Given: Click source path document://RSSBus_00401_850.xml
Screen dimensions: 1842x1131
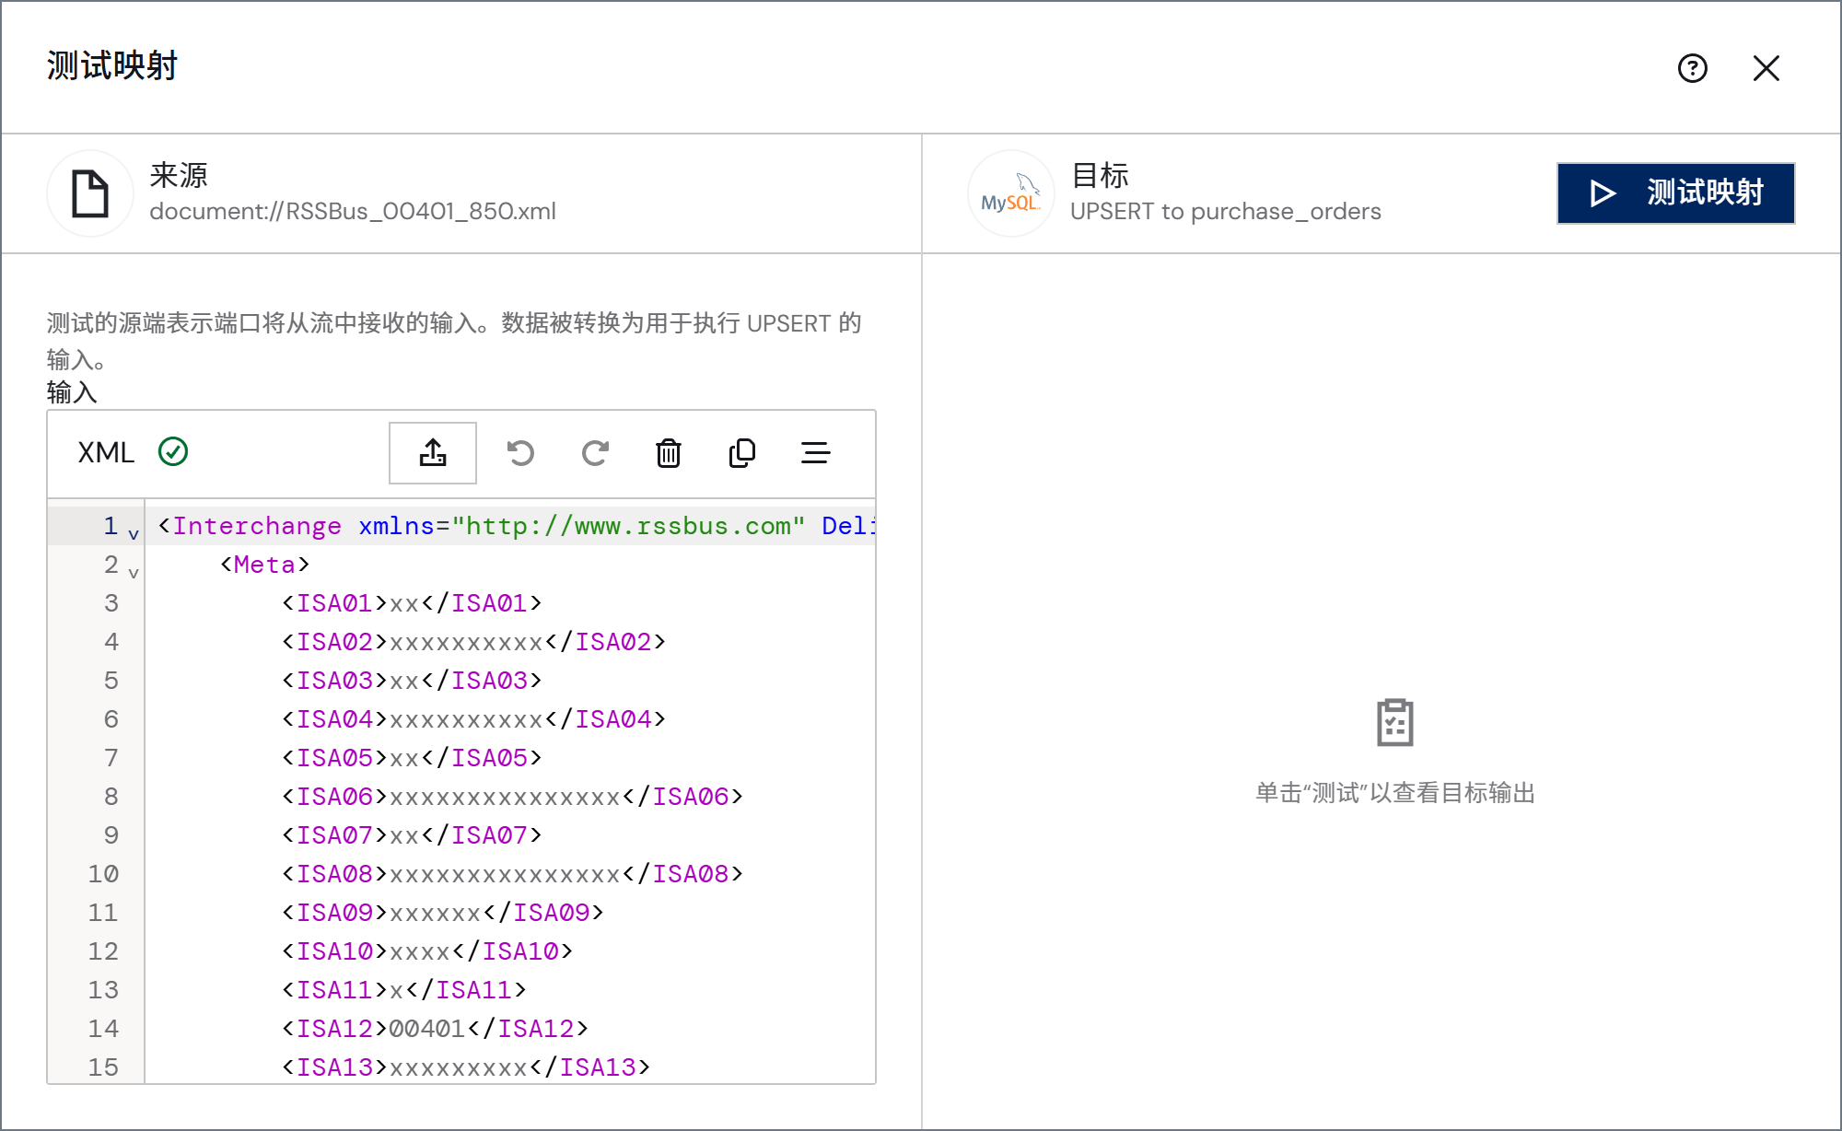Looking at the screenshot, I should click(353, 212).
